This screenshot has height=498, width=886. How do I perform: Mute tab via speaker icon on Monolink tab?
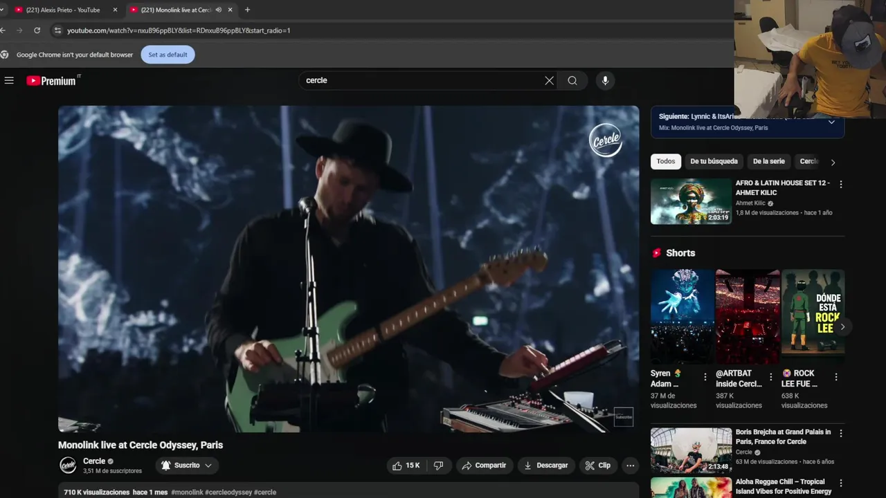[218, 10]
